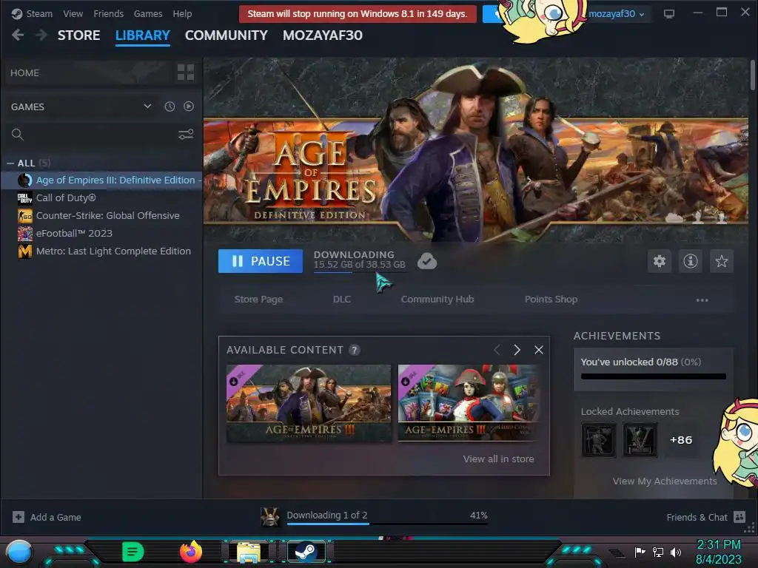
Task: Click View all in store
Action: pos(498,459)
